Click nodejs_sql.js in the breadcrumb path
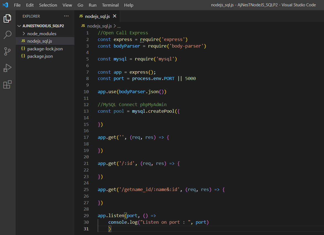 pyautogui.click(x=99, y=26)
